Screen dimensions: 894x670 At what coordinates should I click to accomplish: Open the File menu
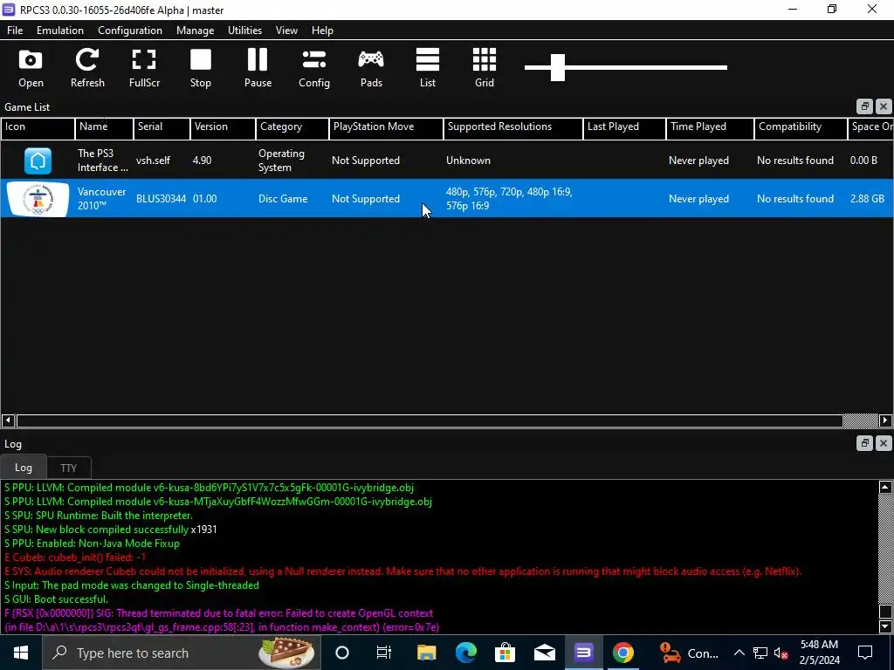click(x=15, y=31)
